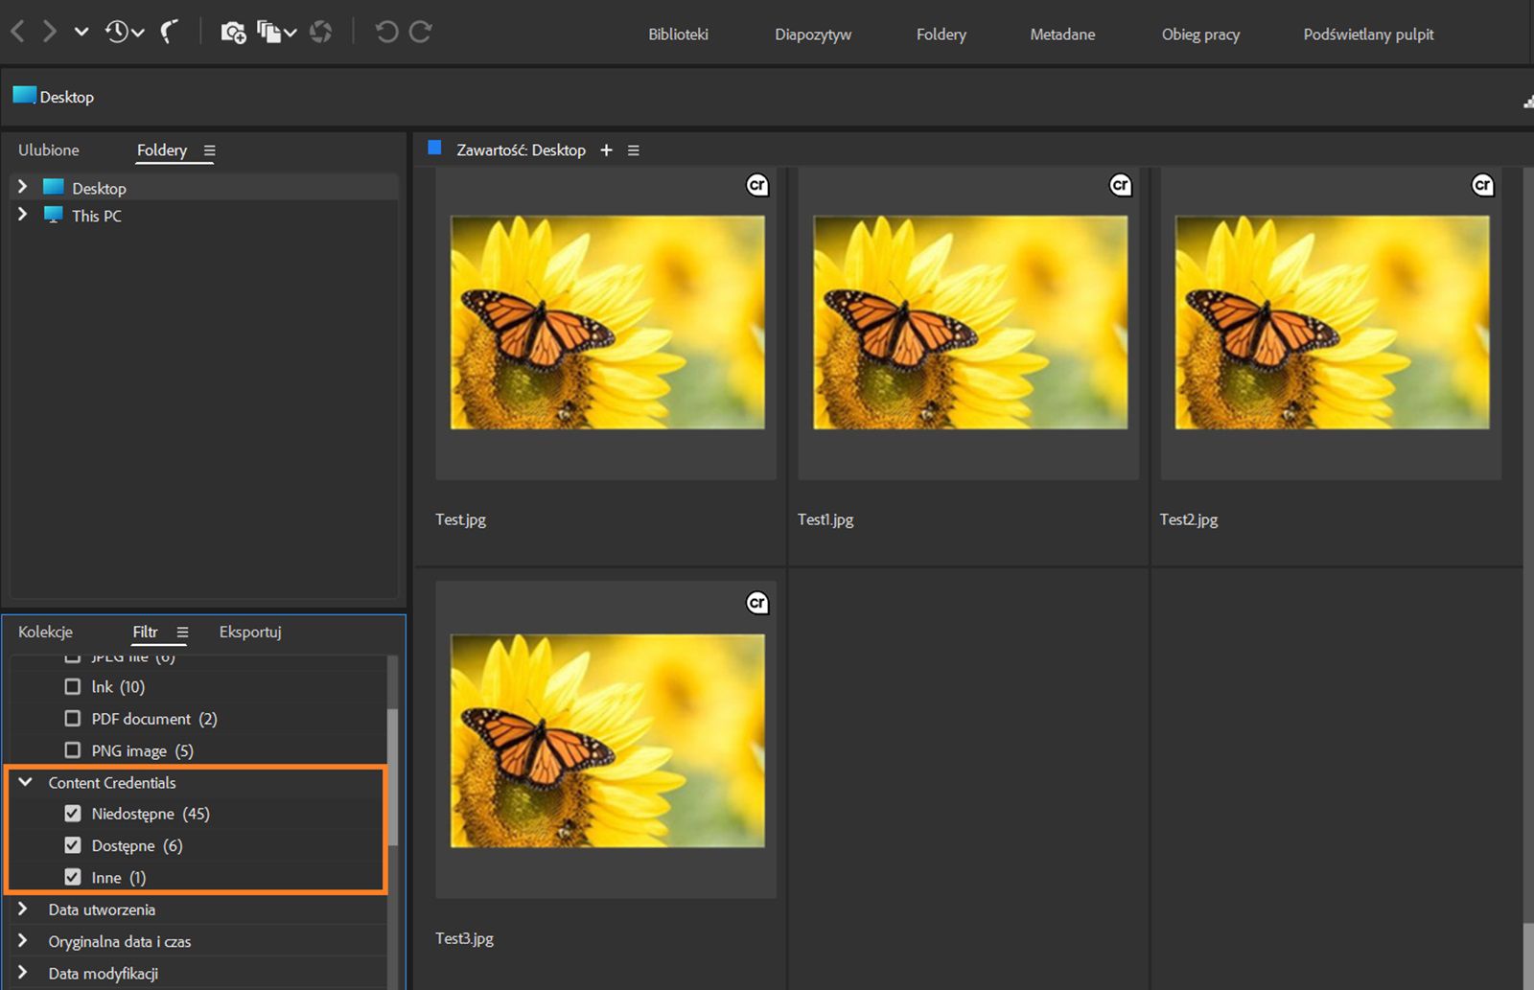This screenshot has width=1534, height=990.
Task: Uncheck the Inne (1) filter
Action: 73,876
